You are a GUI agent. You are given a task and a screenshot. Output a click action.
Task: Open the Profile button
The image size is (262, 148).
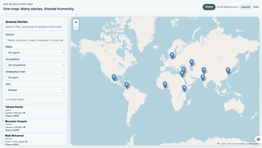pos(209,7)
